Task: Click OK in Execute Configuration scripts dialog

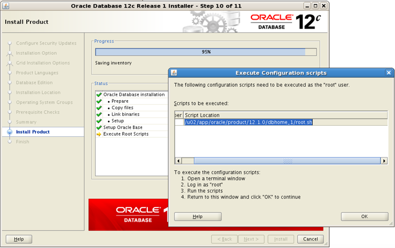Action: point(365,217)
